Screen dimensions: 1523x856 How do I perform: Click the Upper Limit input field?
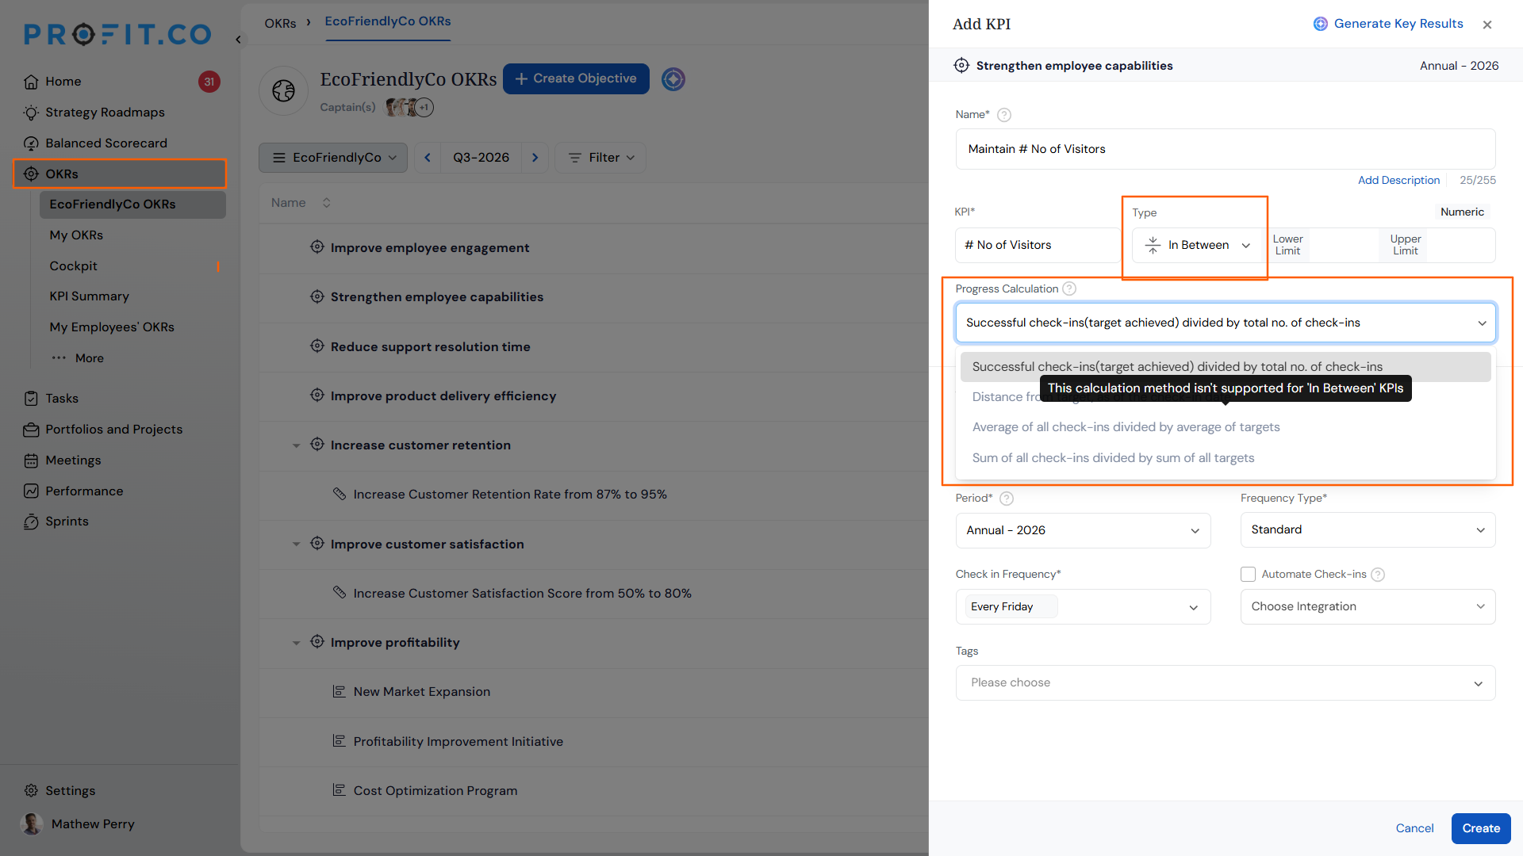pos(1460,246)
